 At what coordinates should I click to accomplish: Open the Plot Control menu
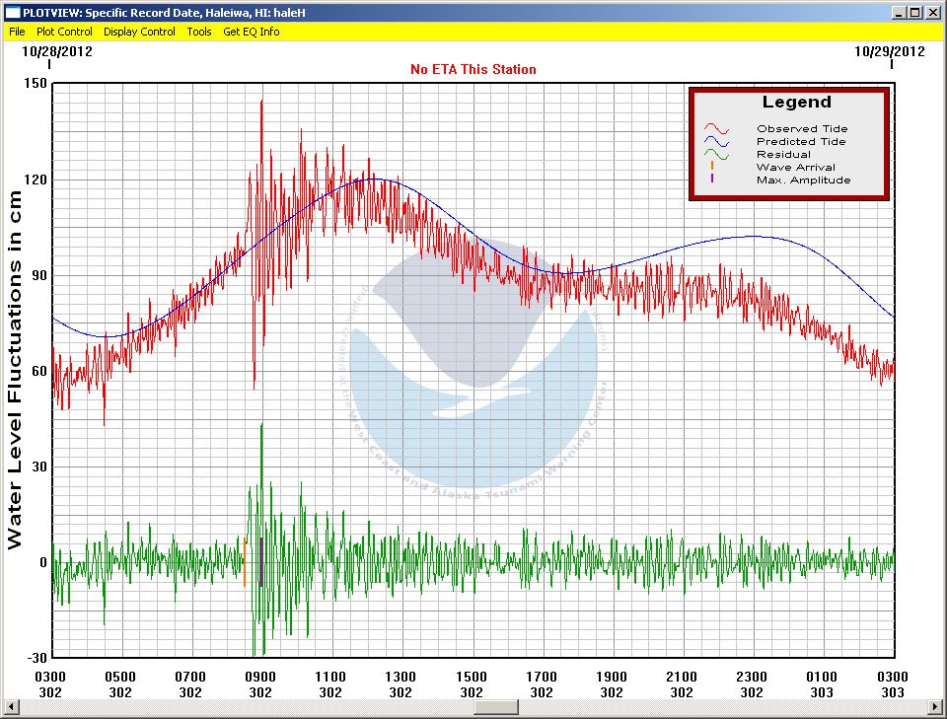(x=64, y=32)
